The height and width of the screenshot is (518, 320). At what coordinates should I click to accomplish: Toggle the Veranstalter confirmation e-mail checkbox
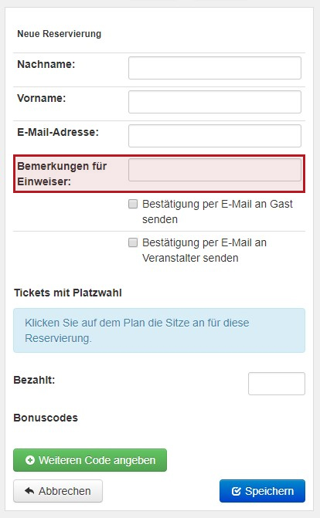click(133, 242)
